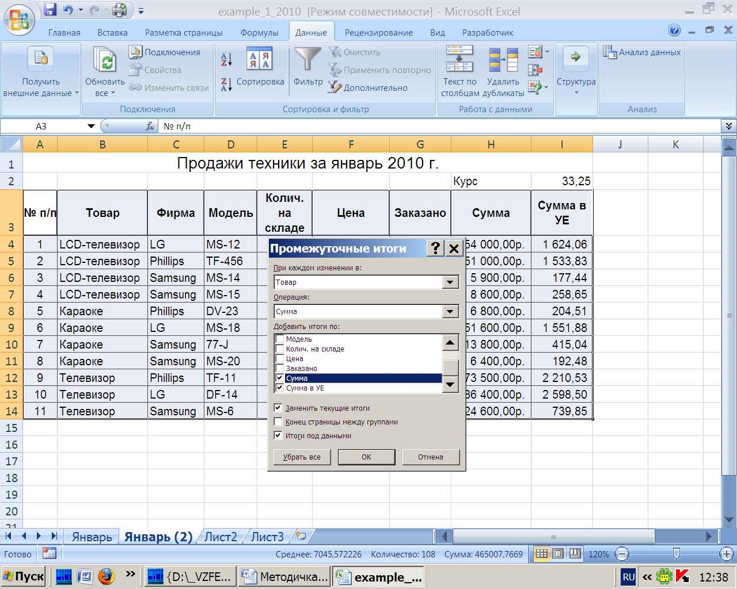Show hidden taskbar toolbar items chevron
The image size is (737, 589).
click(131, 574)
